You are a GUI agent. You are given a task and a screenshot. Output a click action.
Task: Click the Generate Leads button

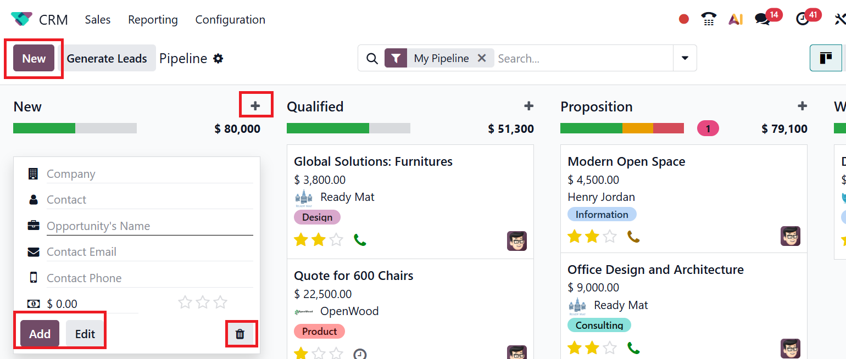(107, 59)
